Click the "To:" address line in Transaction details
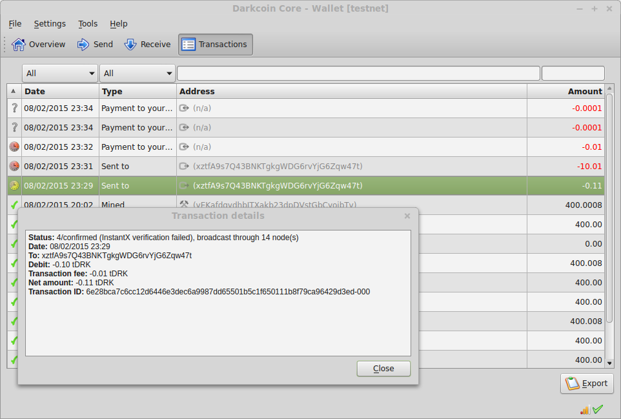The image size is (621, 419). coord(110,256)
